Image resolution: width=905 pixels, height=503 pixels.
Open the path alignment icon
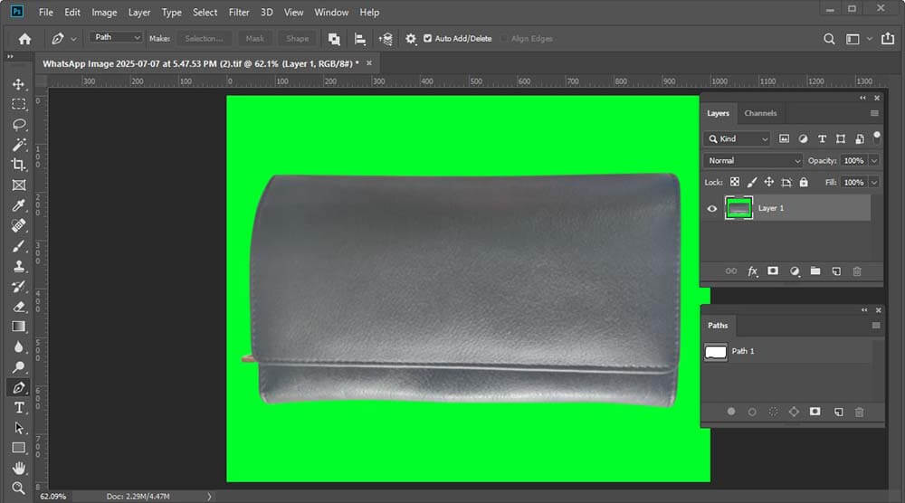pyautogui.click(x=359, y=39)
